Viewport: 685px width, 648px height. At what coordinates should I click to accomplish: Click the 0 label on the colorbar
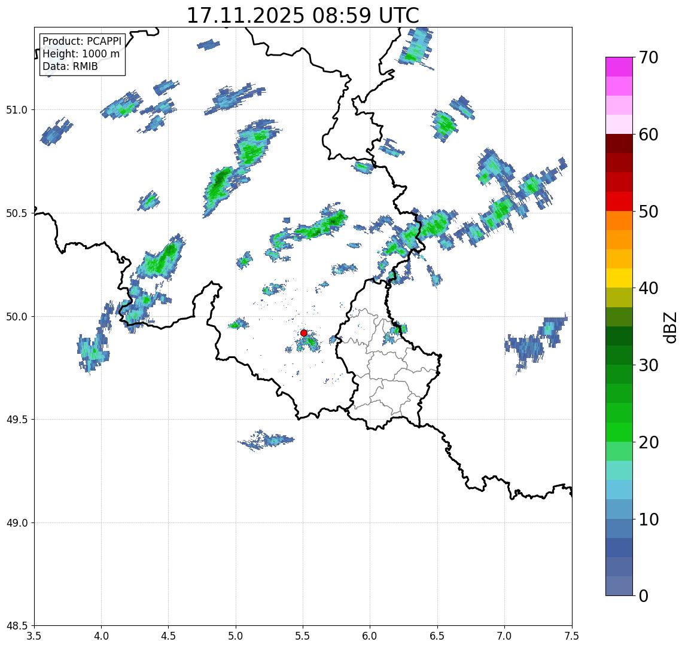tap(644, 595)
